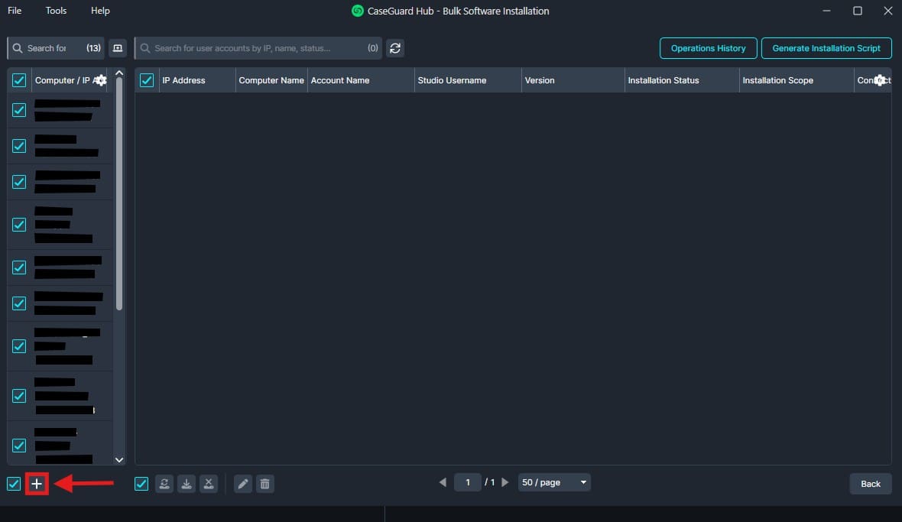This screenshot has height=522, width=902.
Task: Click the computer icon next to the left search
Action: (x=117, y=48)
